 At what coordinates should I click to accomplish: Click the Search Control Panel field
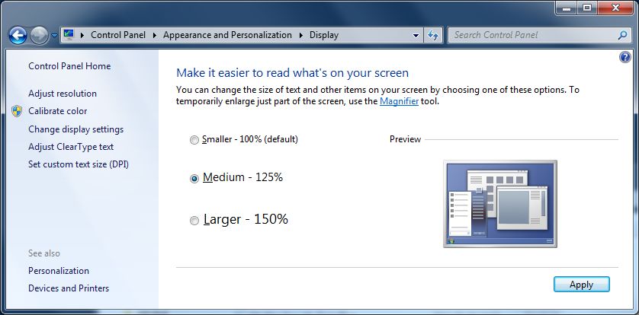click(x=532, y=35)
